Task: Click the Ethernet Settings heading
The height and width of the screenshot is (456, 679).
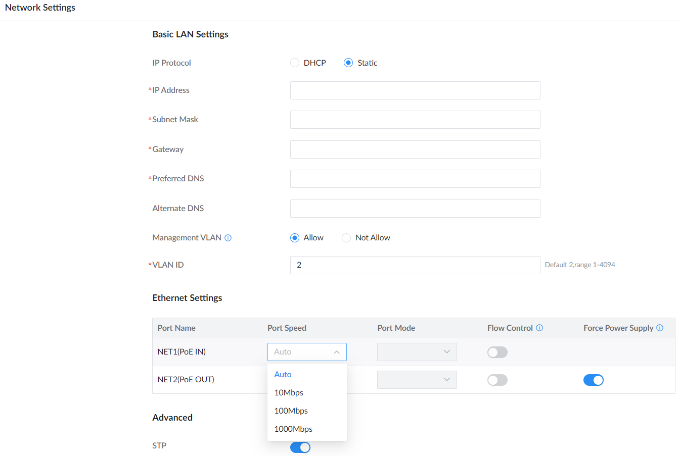Action: [187, 298]
